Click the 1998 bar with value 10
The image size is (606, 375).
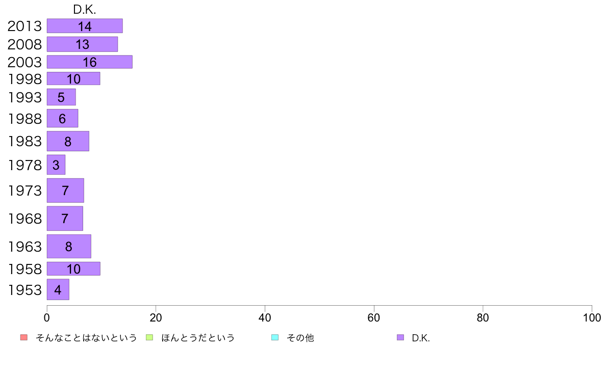click(x=73, y=78)
